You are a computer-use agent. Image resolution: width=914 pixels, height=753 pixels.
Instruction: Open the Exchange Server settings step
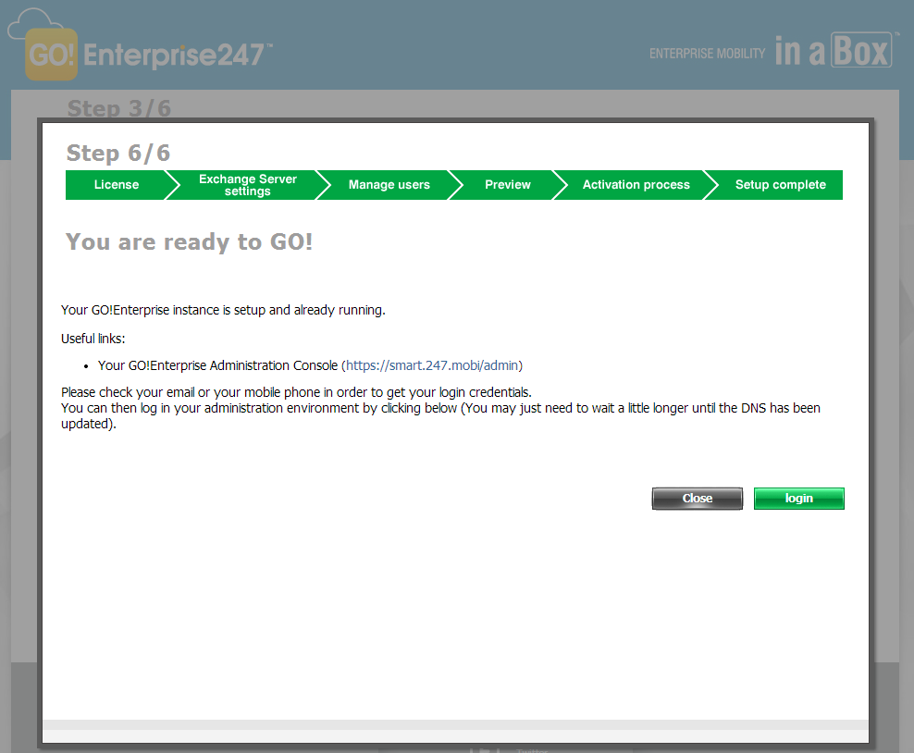point(247,185)
